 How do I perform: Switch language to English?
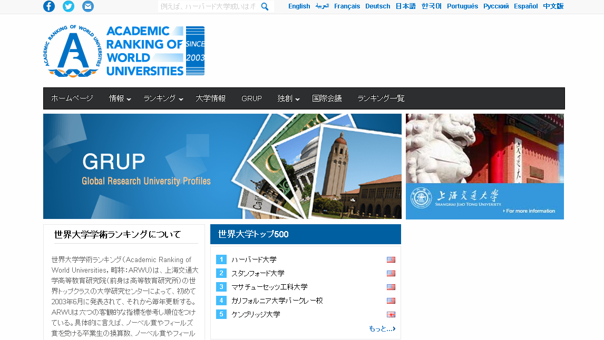[x=299, y=6]
